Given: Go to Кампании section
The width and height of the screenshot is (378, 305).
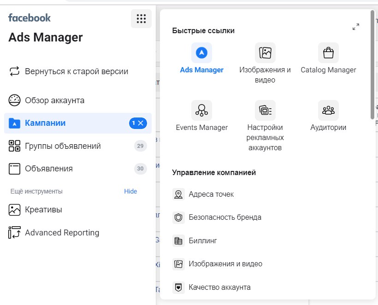Looking at the screenshot, I should coord(45,123).
